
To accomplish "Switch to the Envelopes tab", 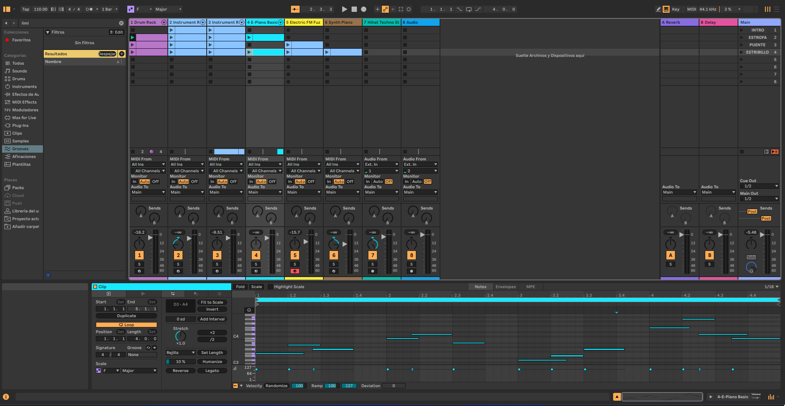I will click(505, 287).
